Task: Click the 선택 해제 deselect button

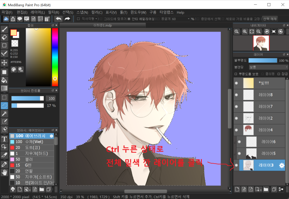Action: 270,19
